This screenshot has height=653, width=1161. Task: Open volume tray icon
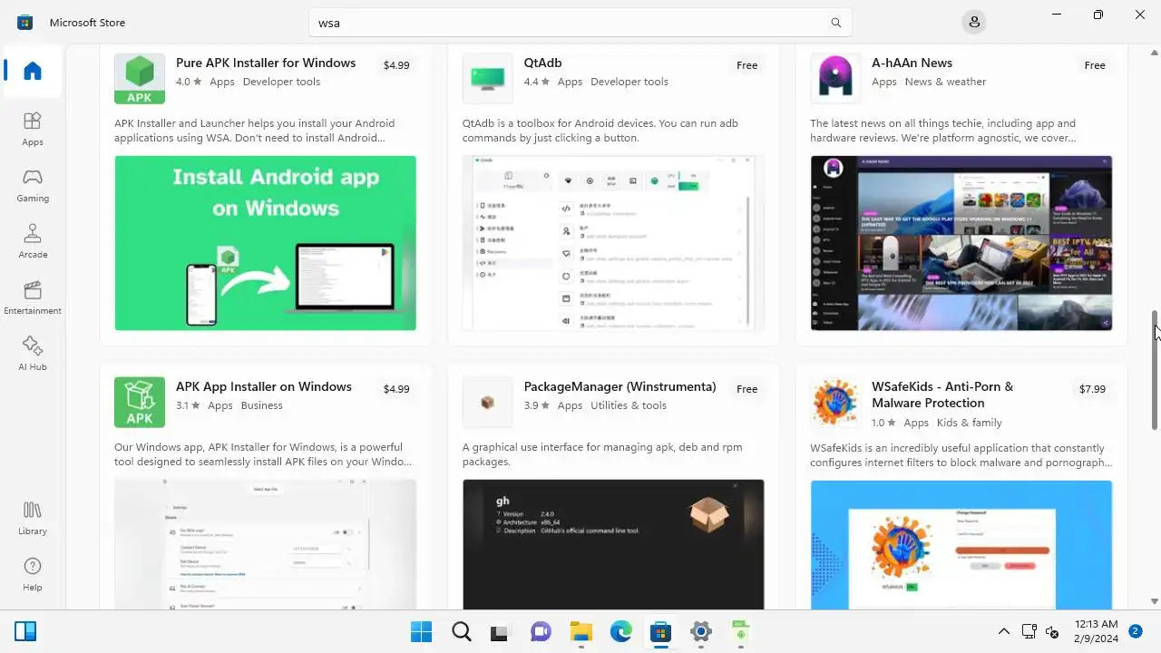(1052, 631)
